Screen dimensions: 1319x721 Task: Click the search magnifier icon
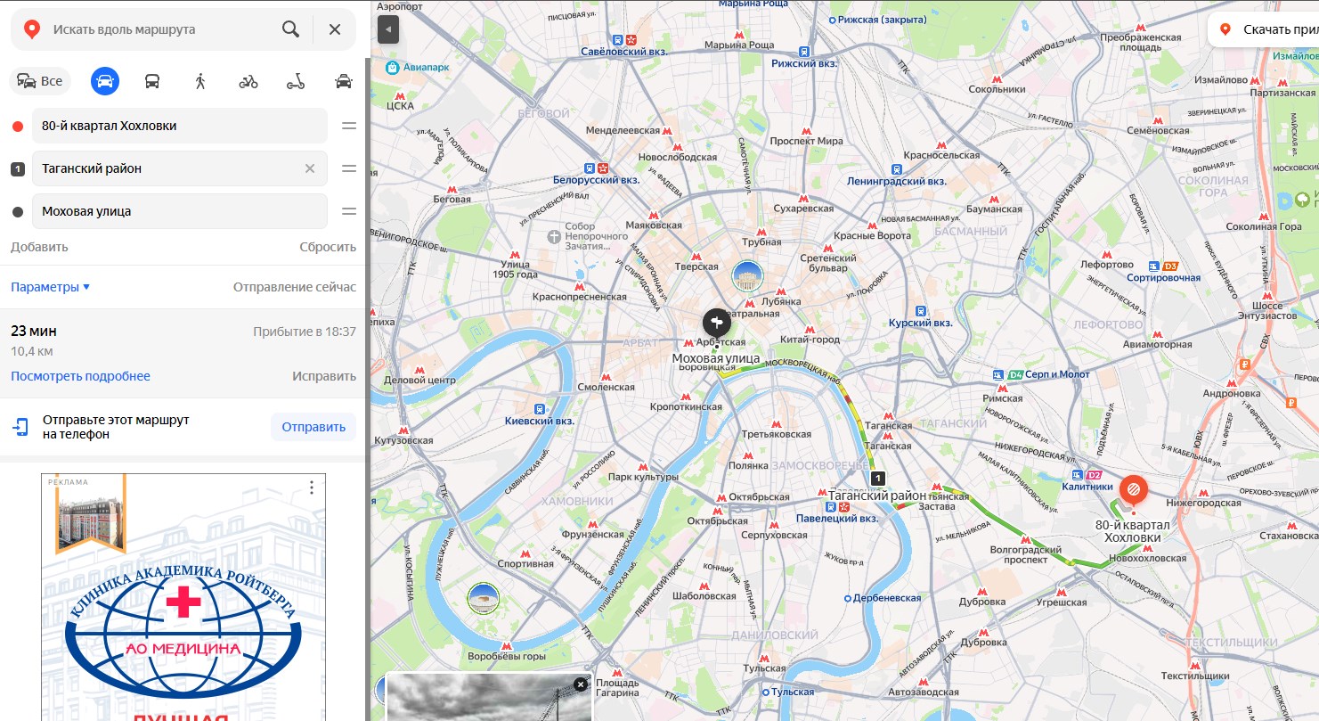(x=290, y=29)
